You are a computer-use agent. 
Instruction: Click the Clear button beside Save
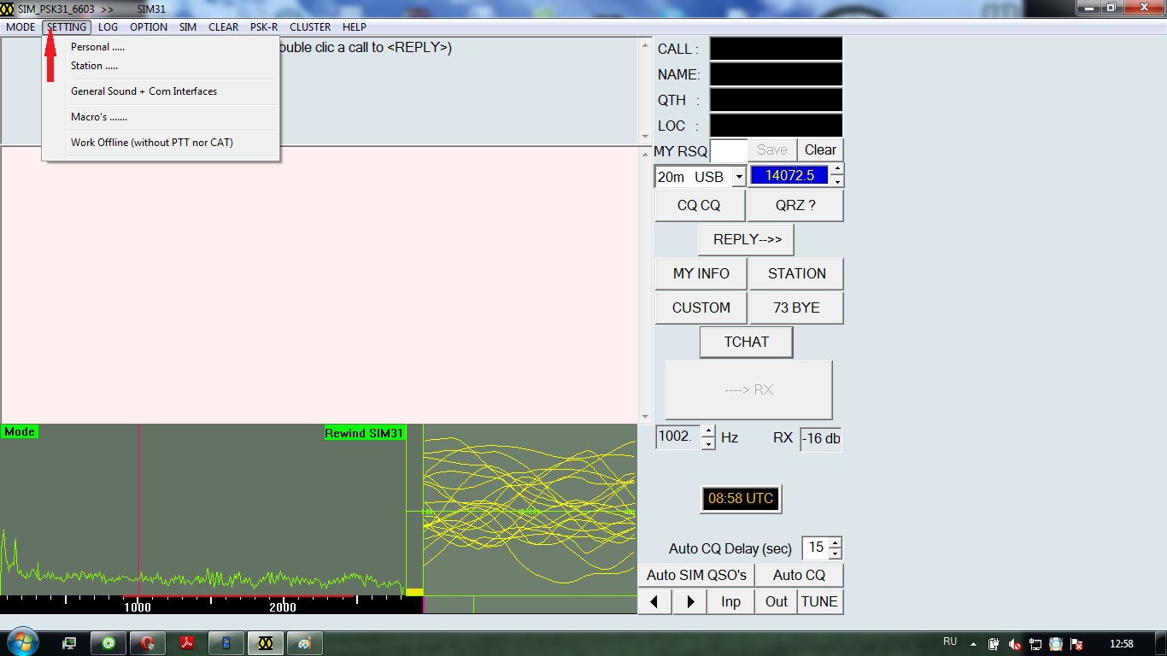pyautogui.click(x=820, y=149)
